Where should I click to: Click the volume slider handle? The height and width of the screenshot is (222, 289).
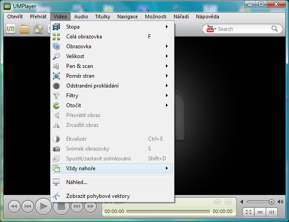271,202
